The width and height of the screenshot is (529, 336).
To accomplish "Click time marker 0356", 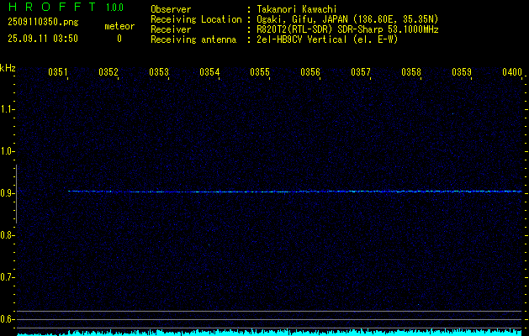I will (x=310, y=72).
